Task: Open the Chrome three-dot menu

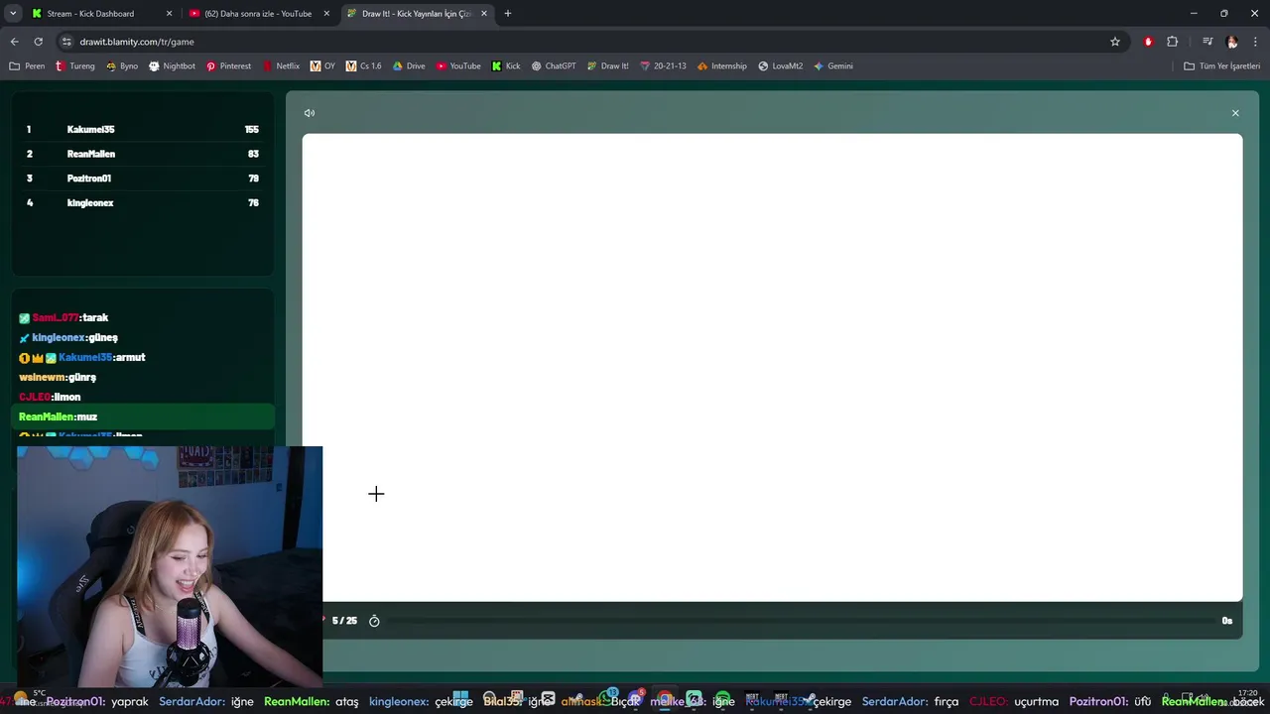Action: (1254, 42)
